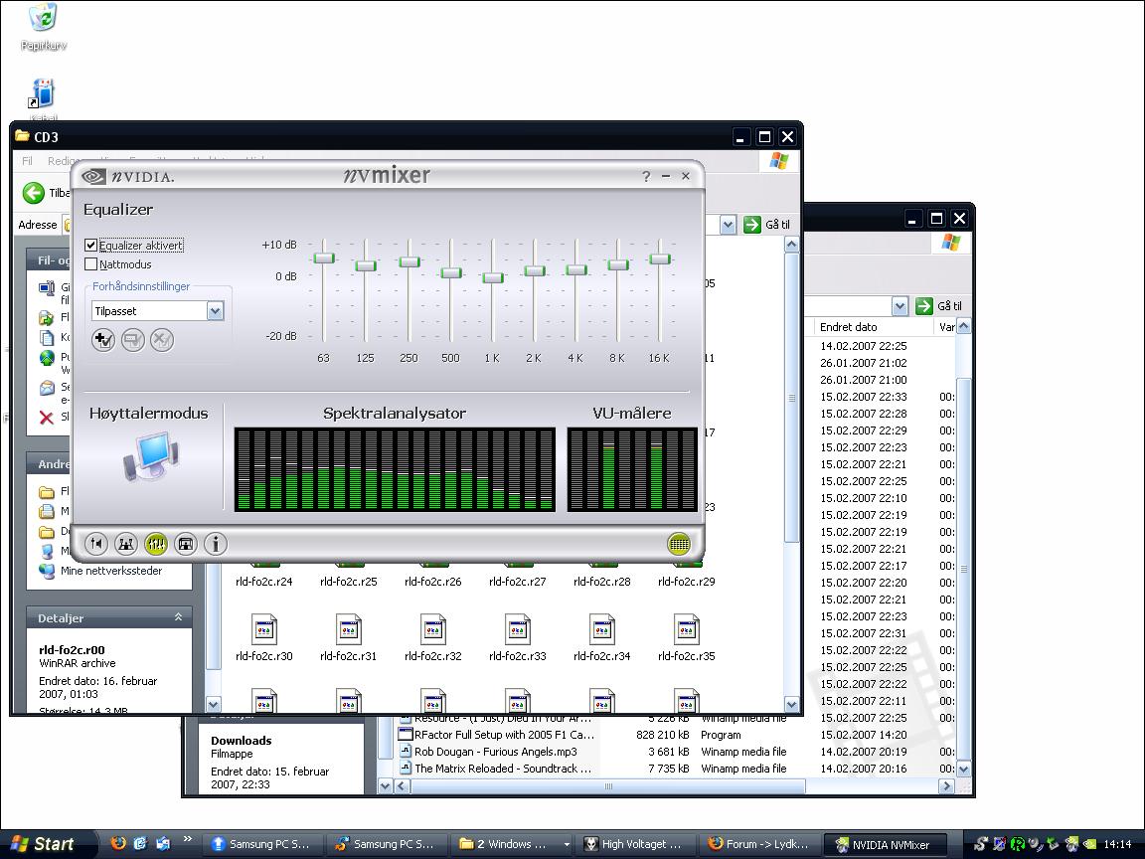Collapse the Detaljer panel
Screen dimensions: 1145x859
tap(178, 618)
